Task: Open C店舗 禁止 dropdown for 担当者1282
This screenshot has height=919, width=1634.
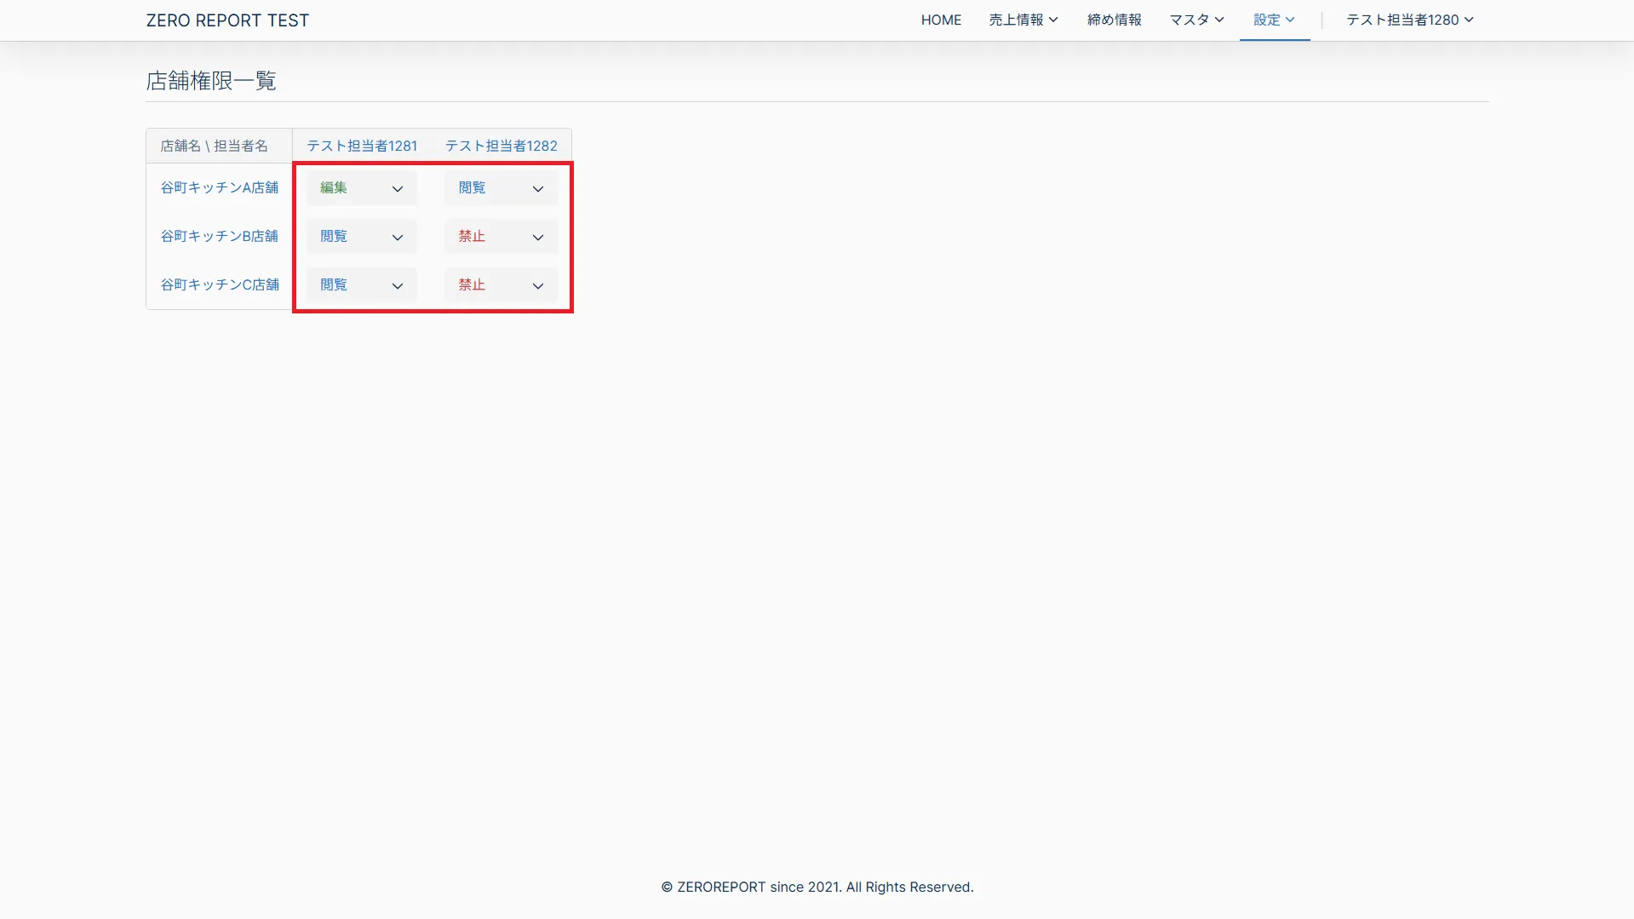Action: pos(501,285)
